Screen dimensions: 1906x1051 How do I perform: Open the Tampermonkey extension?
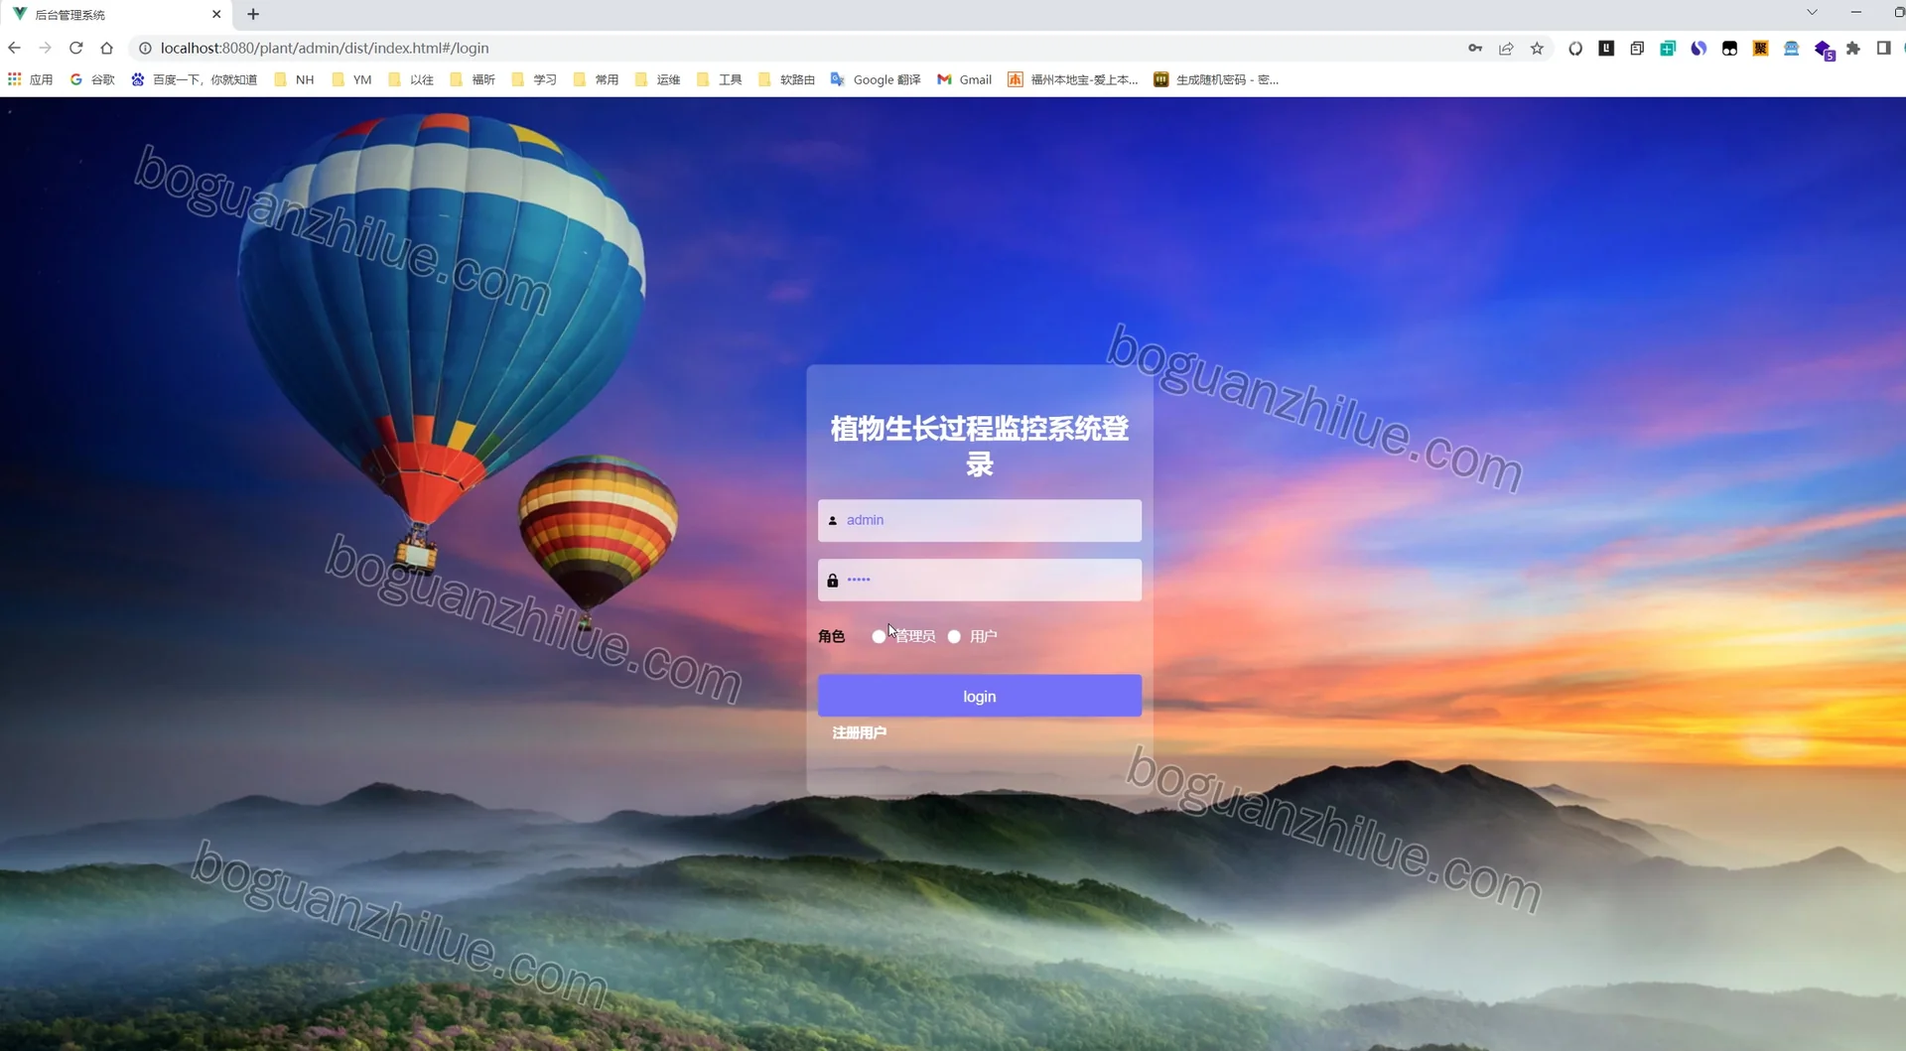(1729, 48)
